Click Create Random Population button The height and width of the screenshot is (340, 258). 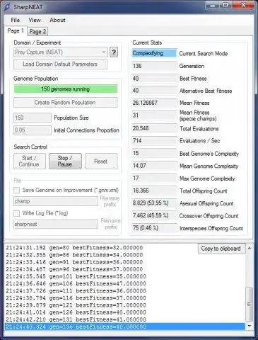[65, 103]
